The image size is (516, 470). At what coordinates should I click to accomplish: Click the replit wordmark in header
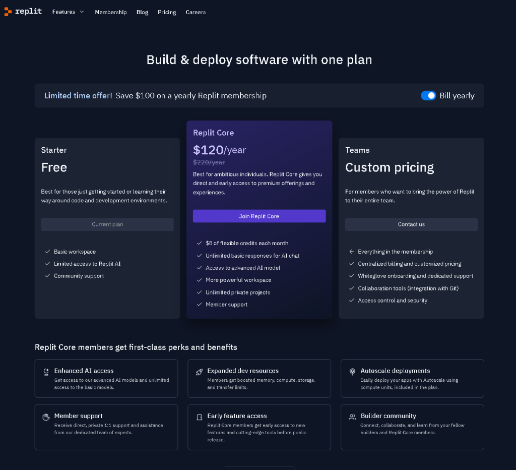28,11
